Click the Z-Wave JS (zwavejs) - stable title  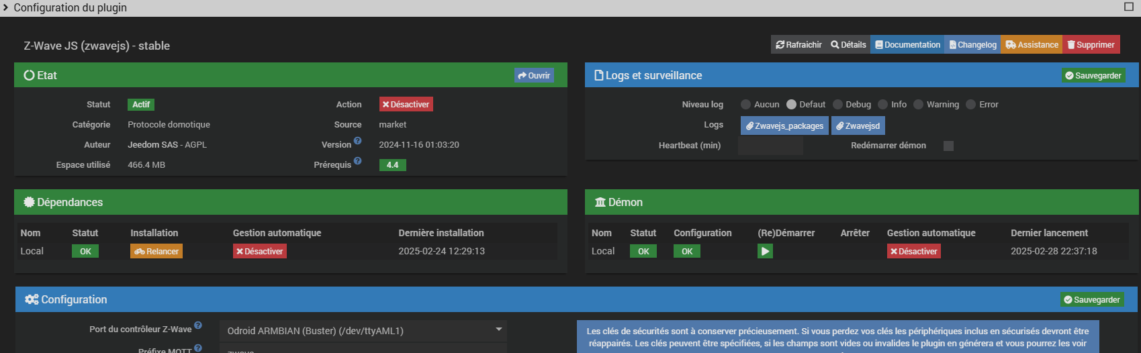pyautogui.click(x=97, y=46)
